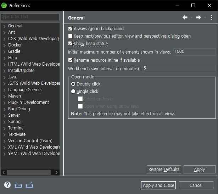Select Help in the preferences tree
The image size is (218, 194).
pyautogui.click(x=12, y=58)
